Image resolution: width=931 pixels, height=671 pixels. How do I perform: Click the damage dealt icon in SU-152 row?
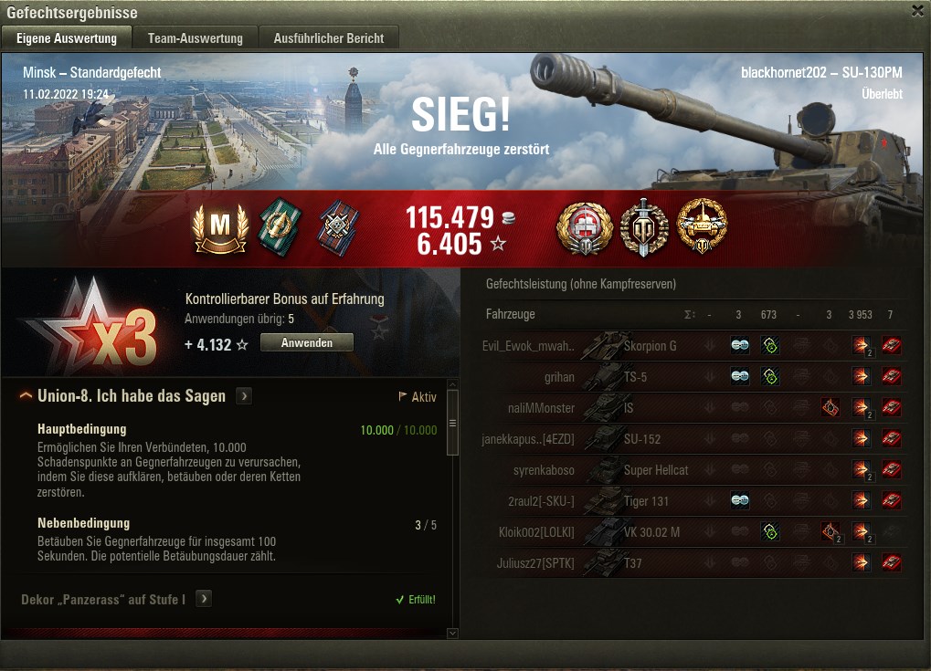pyautogui.click(x=861, y=438)
